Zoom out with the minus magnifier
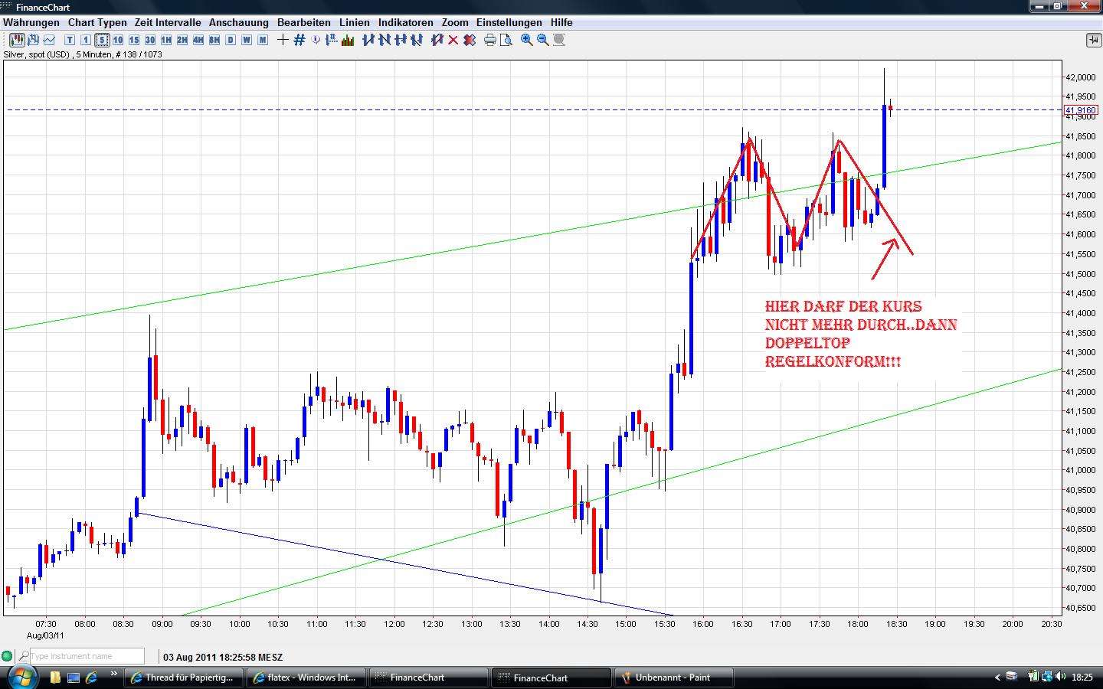Viewport: 1103px width, 689px height. 543,40
